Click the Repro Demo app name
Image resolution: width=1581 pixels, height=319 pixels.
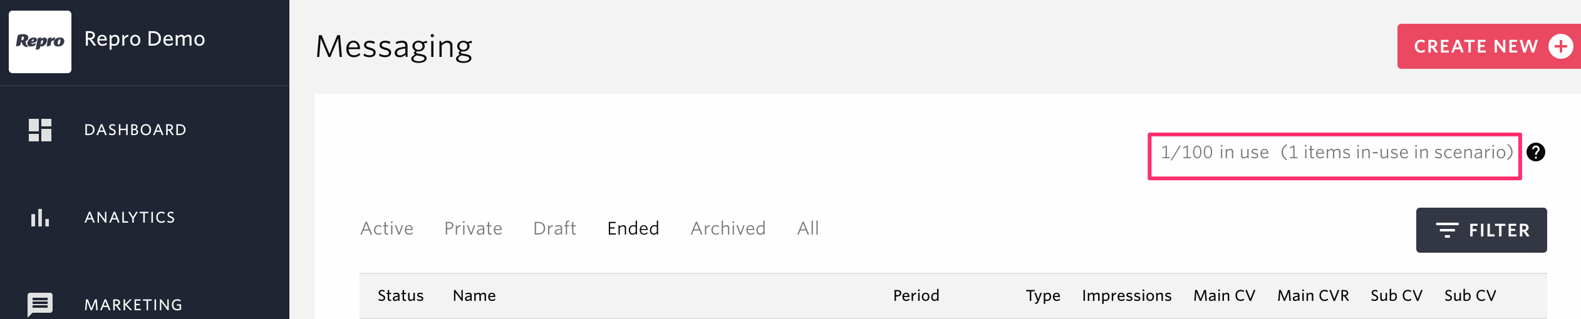click(x=145, y=39)
